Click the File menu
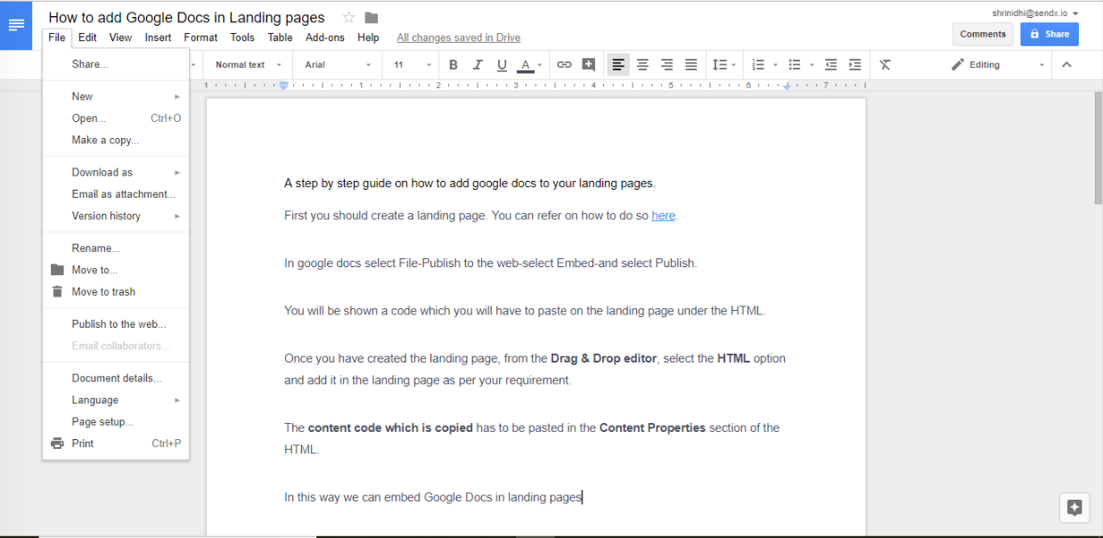The width and height of the screenshot is (1103, 538). click(57, 37)
